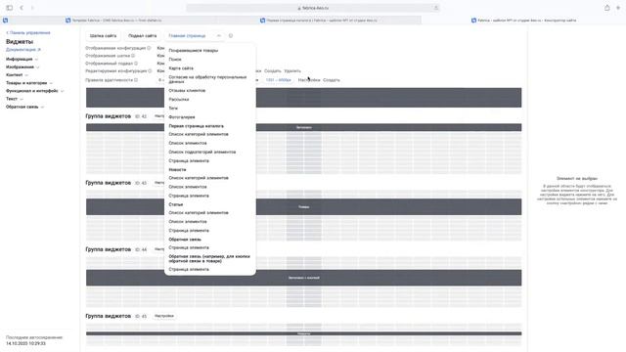Click the Шапка сайта button

[x=103, y=35]
